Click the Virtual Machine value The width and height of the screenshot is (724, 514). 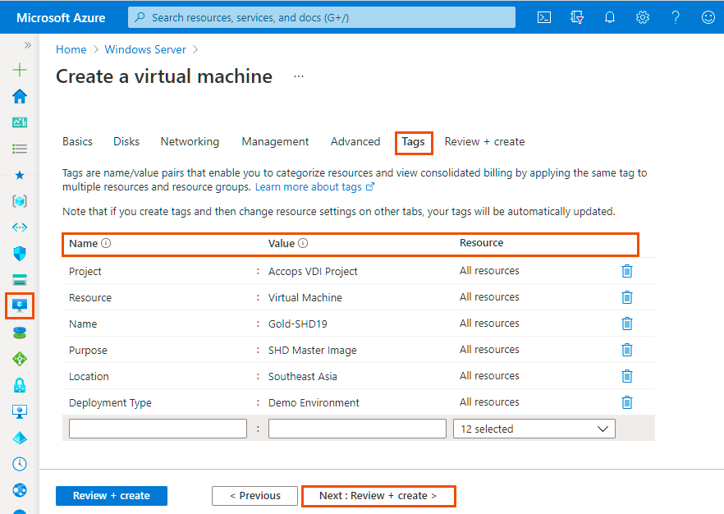pos(305,298)
